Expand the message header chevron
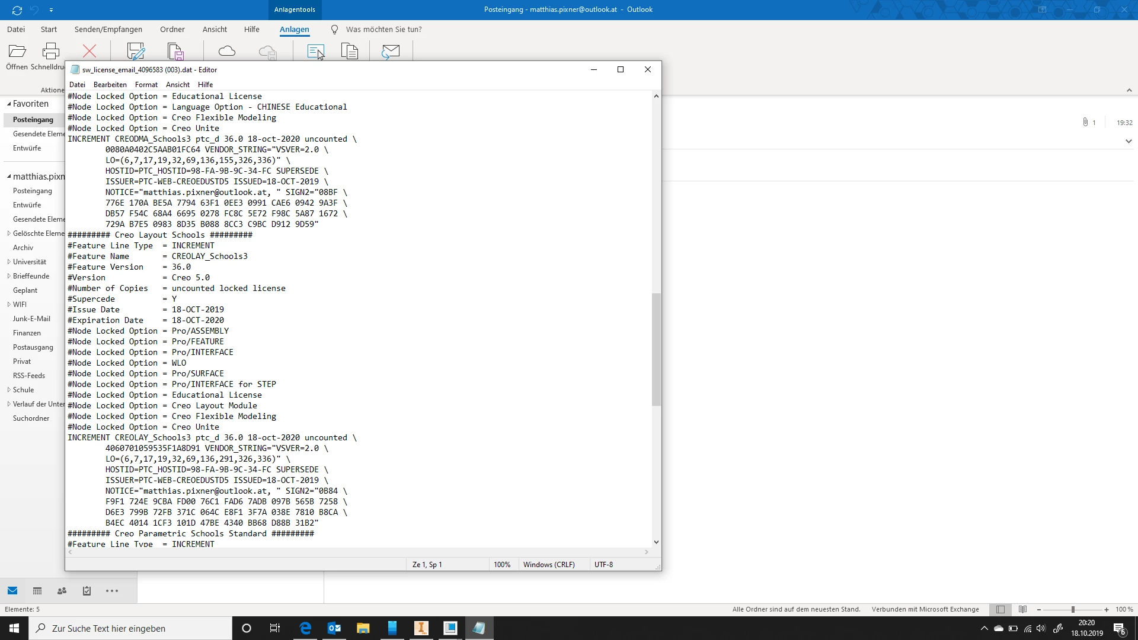 [x=1129, y=141]
